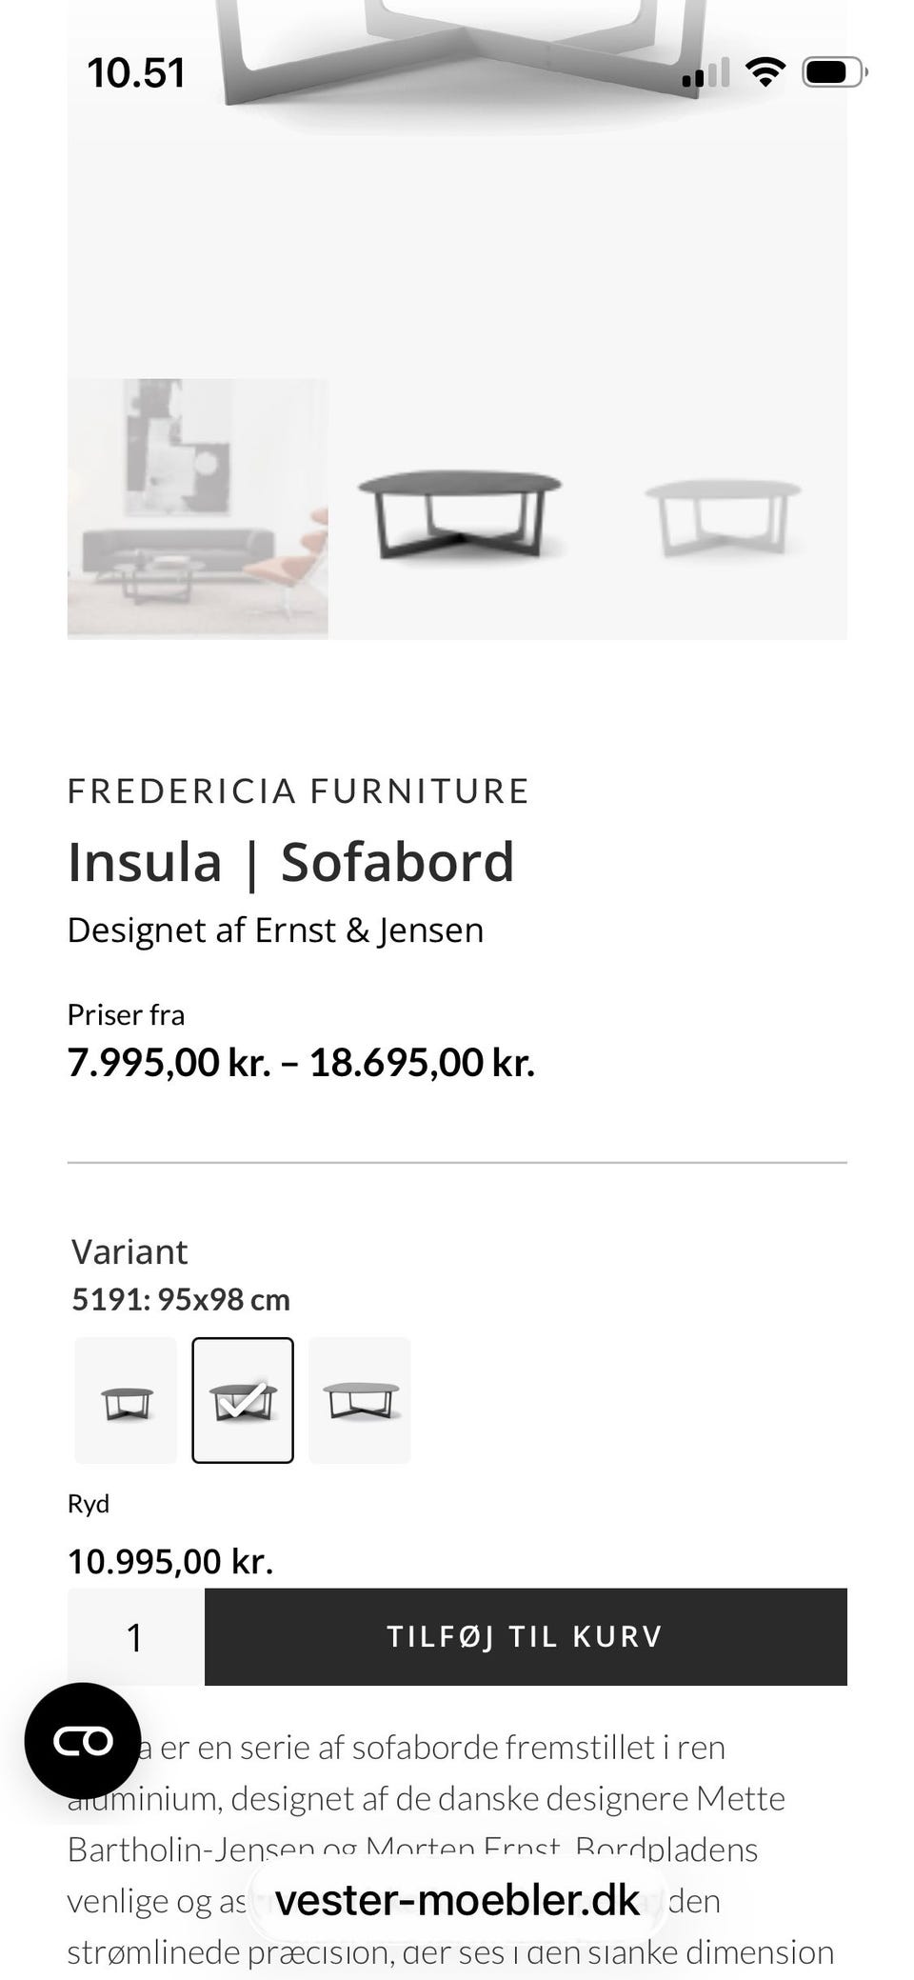Click Ryd to clear variant selection
The height and width of the screenshot is (1980, 914).
89,1504
